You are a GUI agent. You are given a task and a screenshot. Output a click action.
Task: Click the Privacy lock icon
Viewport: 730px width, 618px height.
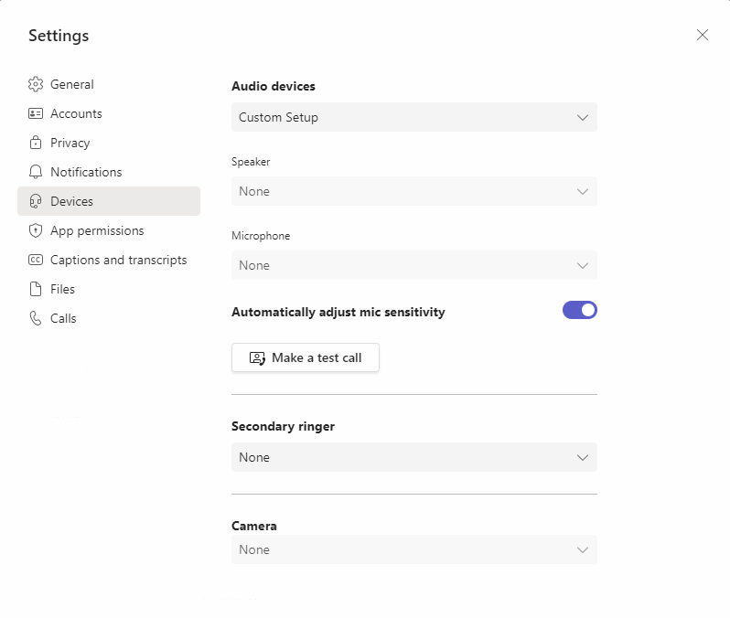pyautogui.click(x=36, y=143)
